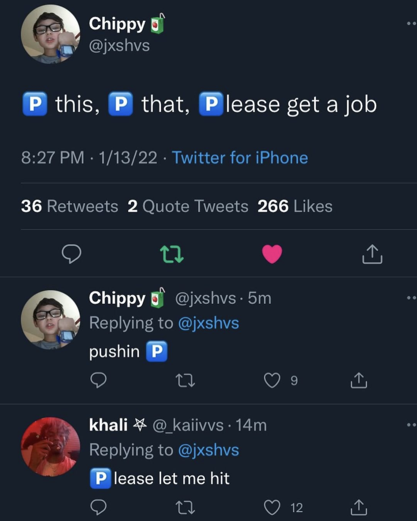Open the 266 Likes list
417x521 pixels.
point(295,206)
